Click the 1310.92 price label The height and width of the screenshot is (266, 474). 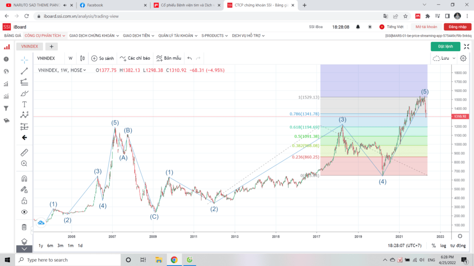(460, 116)
